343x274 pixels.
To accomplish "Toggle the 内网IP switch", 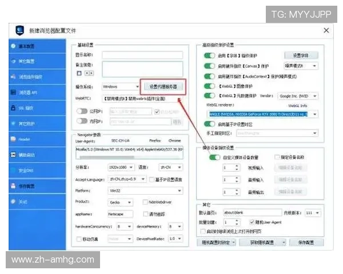I will click(x=82, y=121).
